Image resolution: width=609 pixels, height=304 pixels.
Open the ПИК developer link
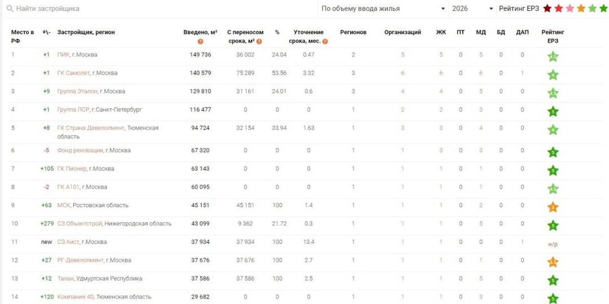pos(63,55)
